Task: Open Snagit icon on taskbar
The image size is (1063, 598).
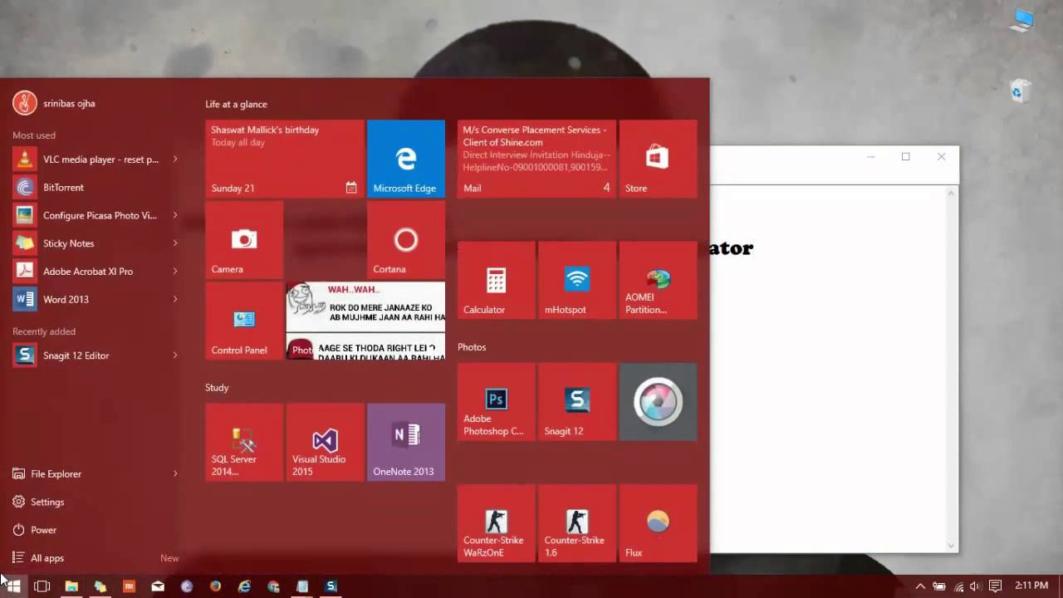Action: (331, 586)
